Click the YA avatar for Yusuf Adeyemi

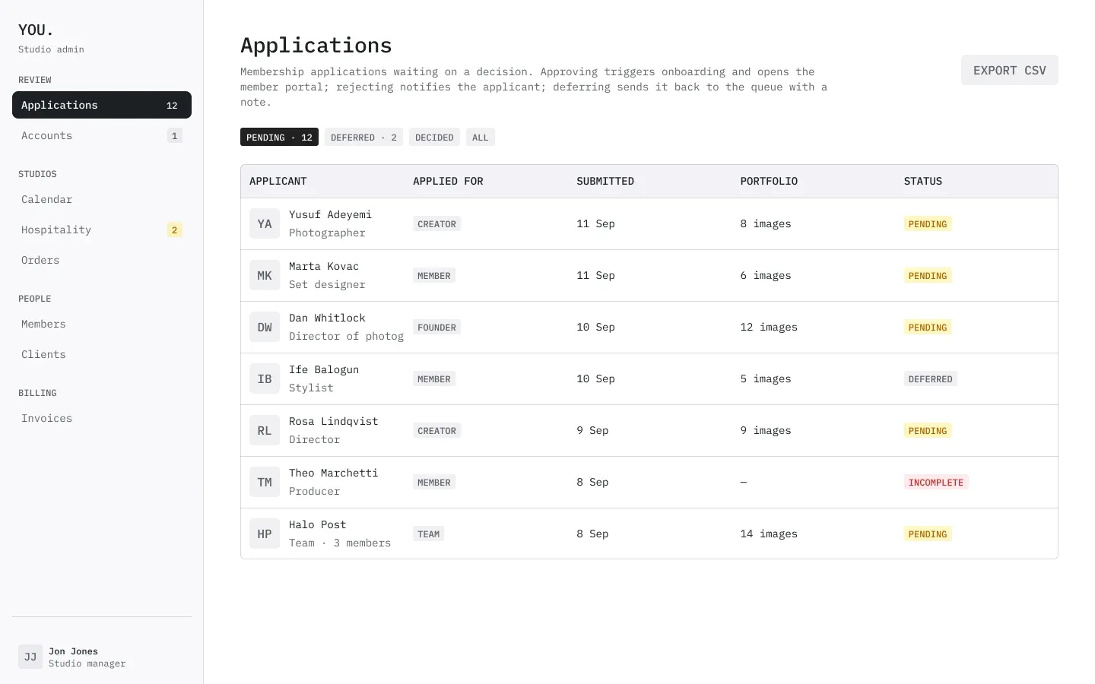(265, 224)
